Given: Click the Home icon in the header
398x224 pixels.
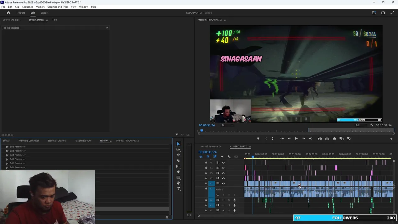Looking at the screenshot, I should pyautogui.click(x=8, y=13).
